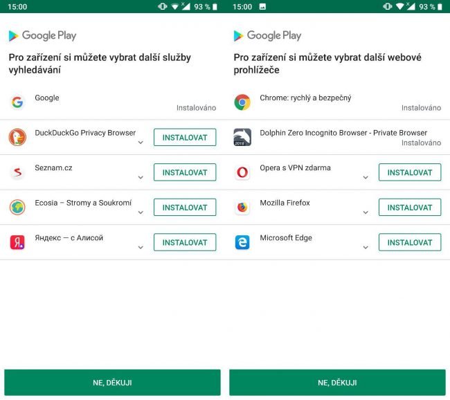Tap the Mozilla Firefox icon
Screen dimensions: 450x400
tap(242, 207)
